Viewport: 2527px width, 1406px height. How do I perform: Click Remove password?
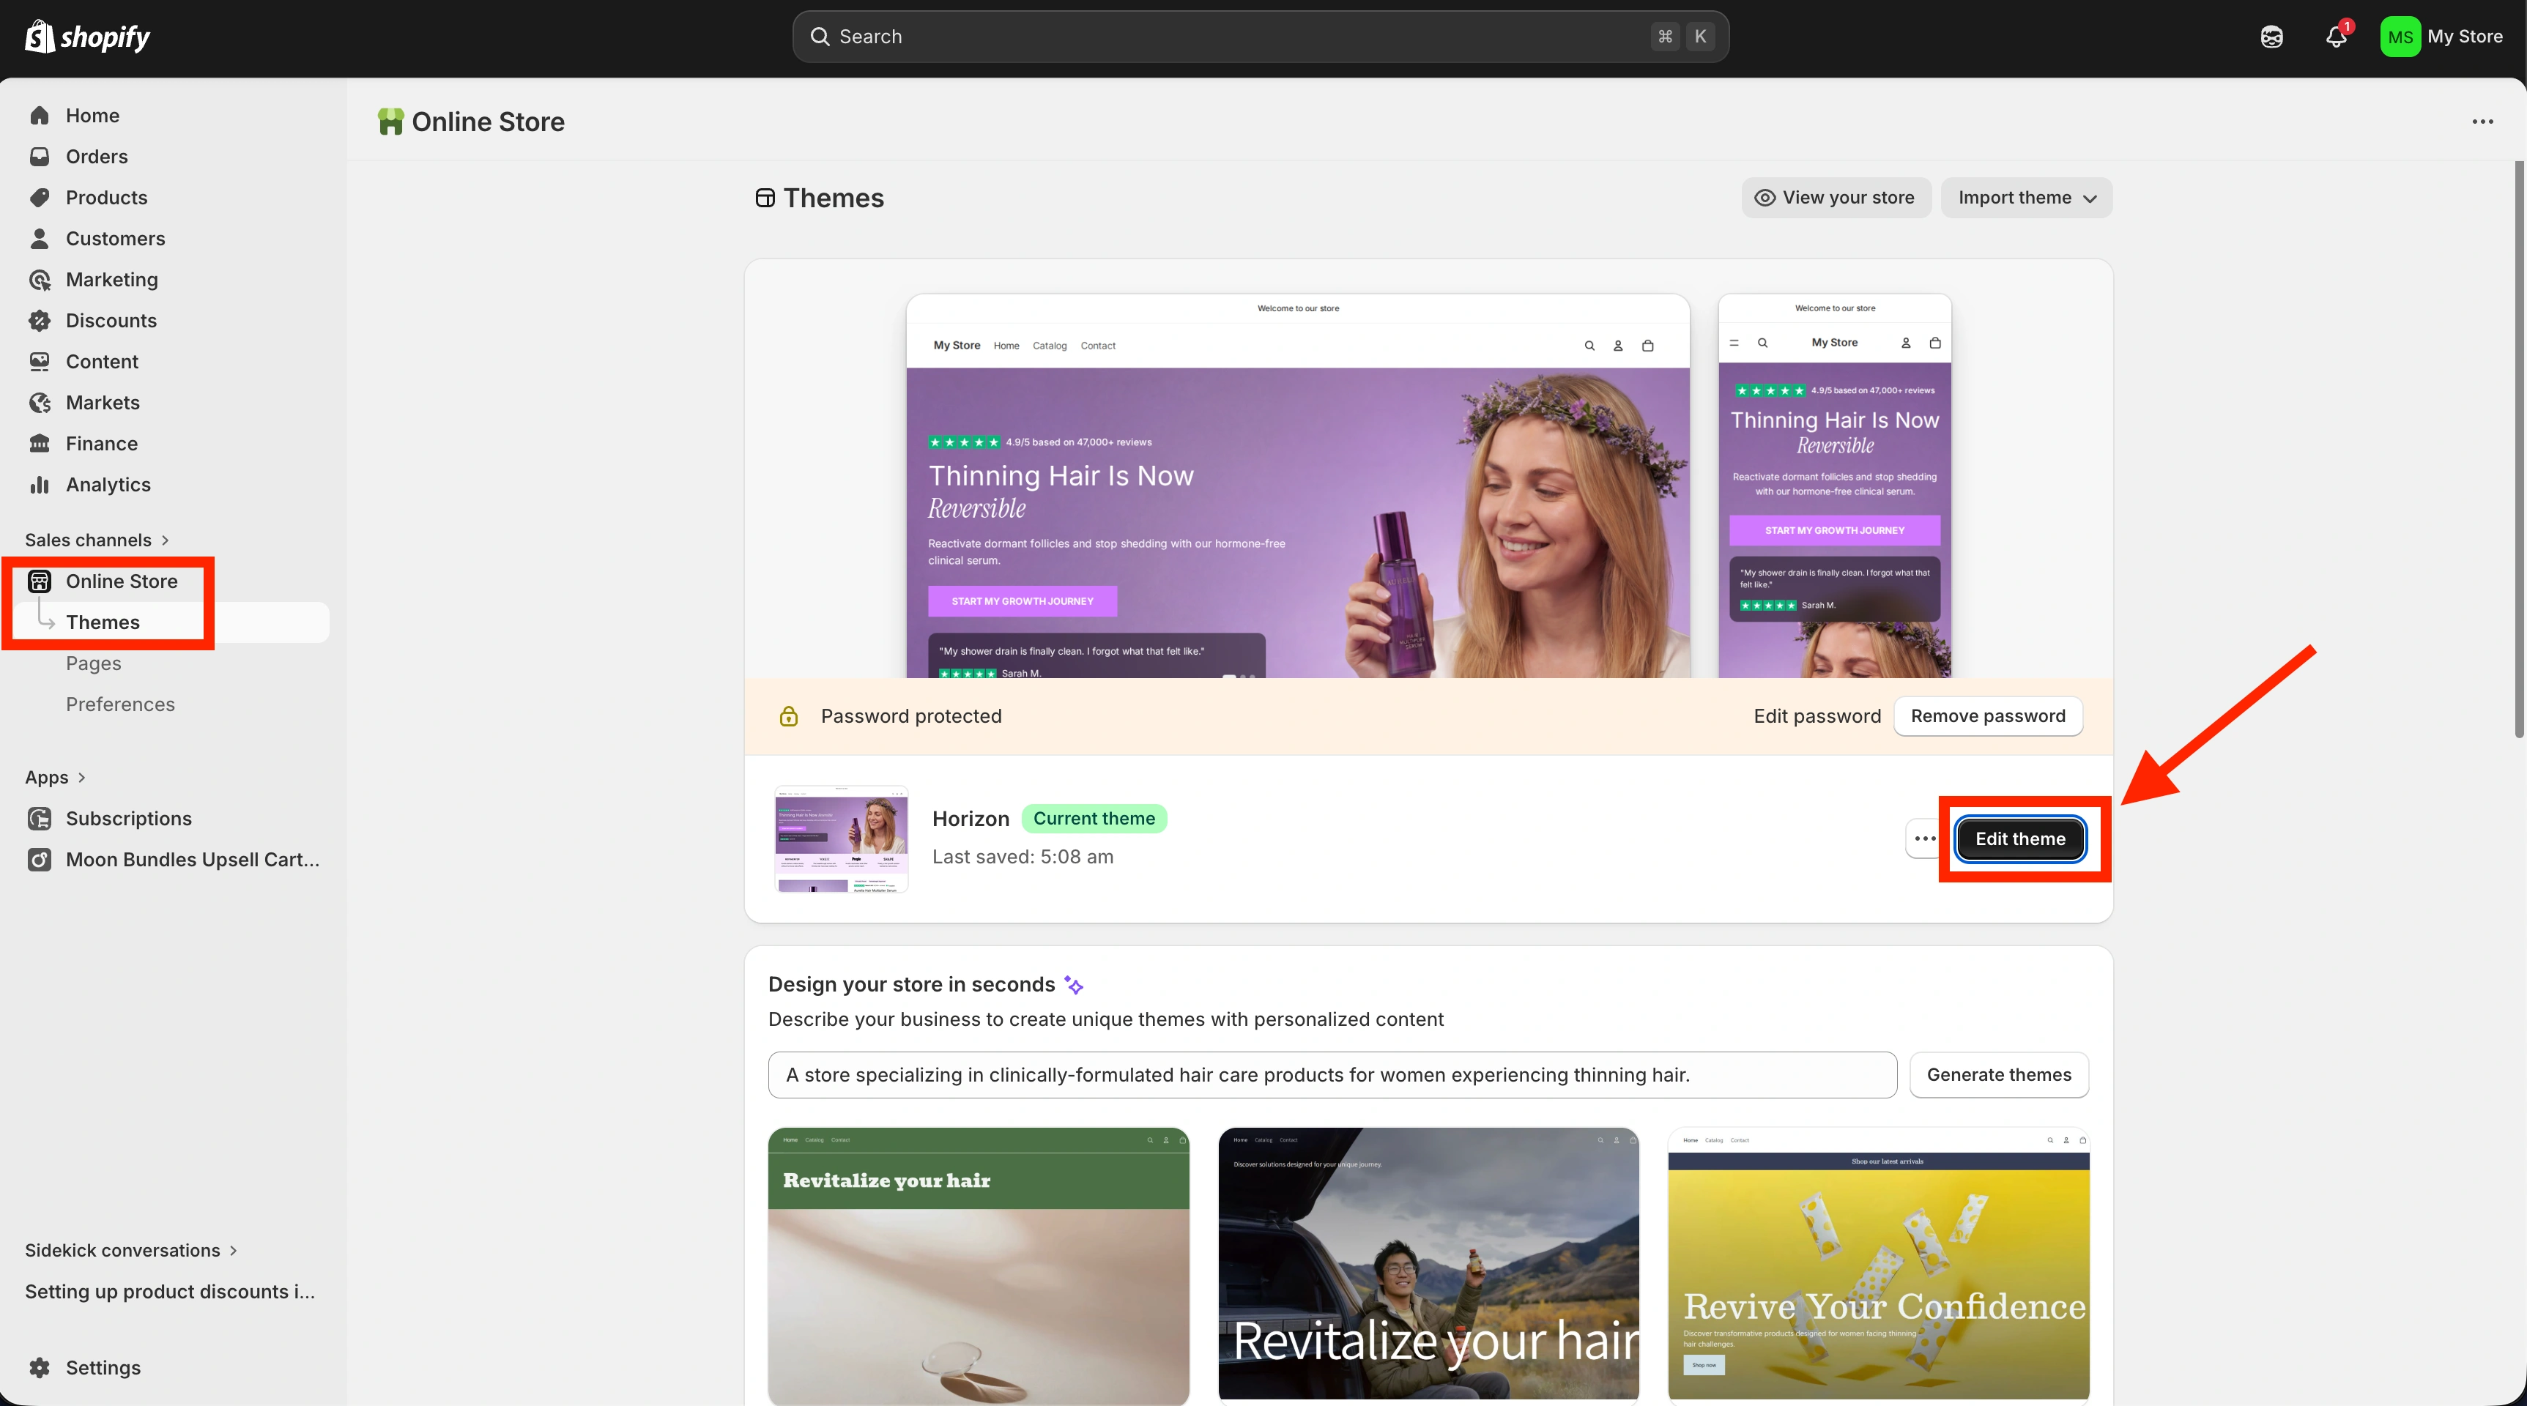(1987, 715)
